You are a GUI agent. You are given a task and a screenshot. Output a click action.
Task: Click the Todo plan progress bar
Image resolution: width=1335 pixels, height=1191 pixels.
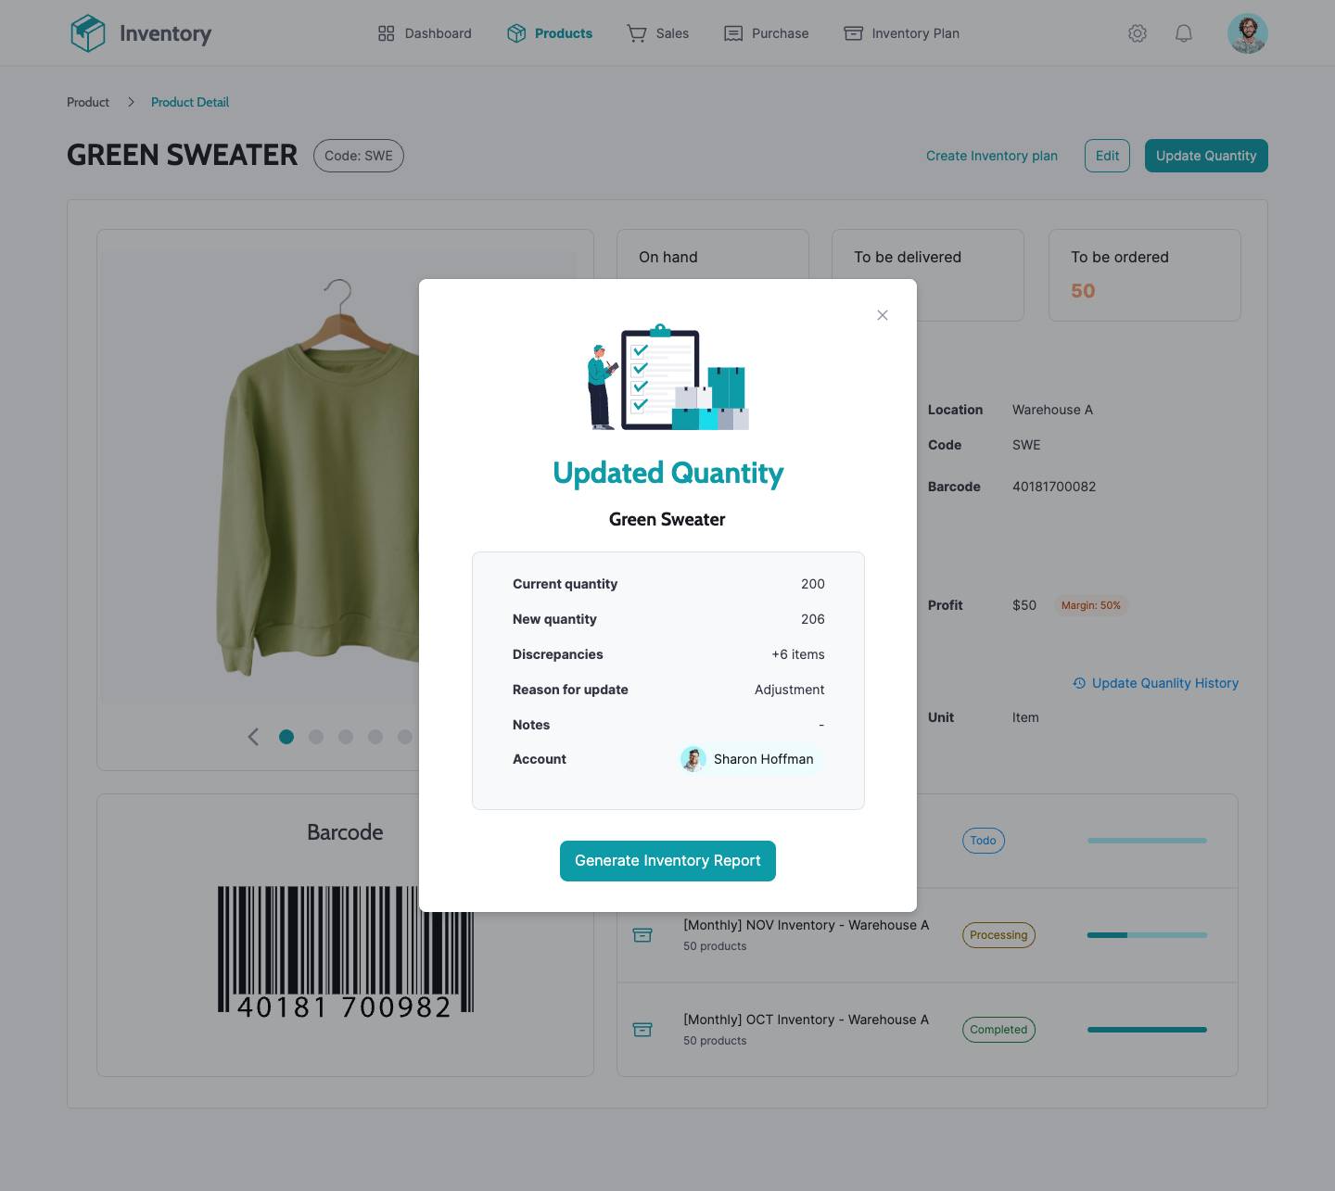coord(1148,841)
